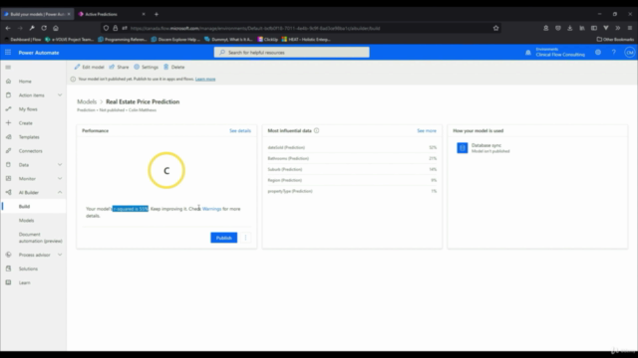The image size is (638, 358).
Task: Open the browser application menu
Action: pos(629,28)
